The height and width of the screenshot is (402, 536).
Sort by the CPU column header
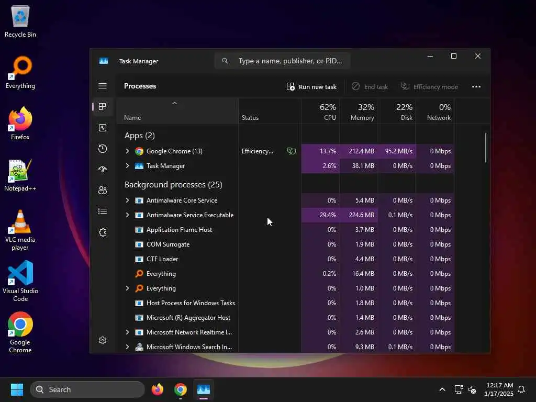[x=320, y=111]
